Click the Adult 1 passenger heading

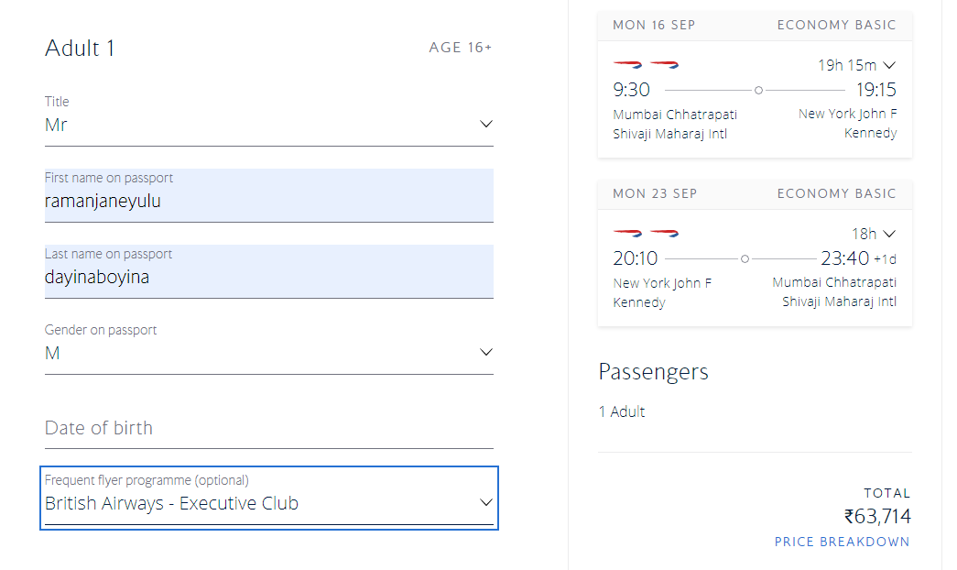pos(81,49)
